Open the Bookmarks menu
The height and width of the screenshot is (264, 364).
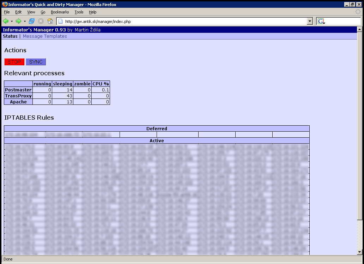pyautogui.click(x=60, y=12)
